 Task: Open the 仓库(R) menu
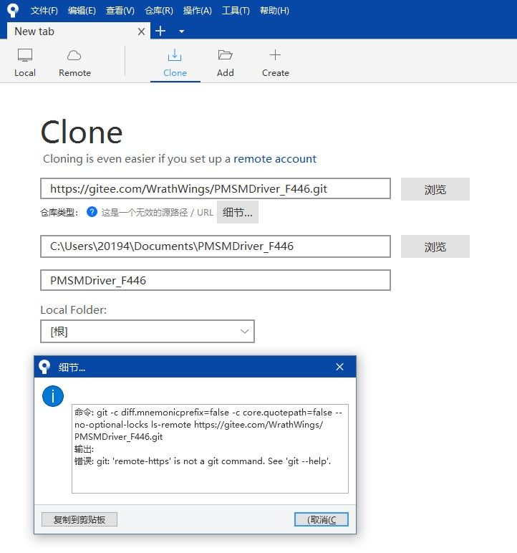[x=158, y=11]
